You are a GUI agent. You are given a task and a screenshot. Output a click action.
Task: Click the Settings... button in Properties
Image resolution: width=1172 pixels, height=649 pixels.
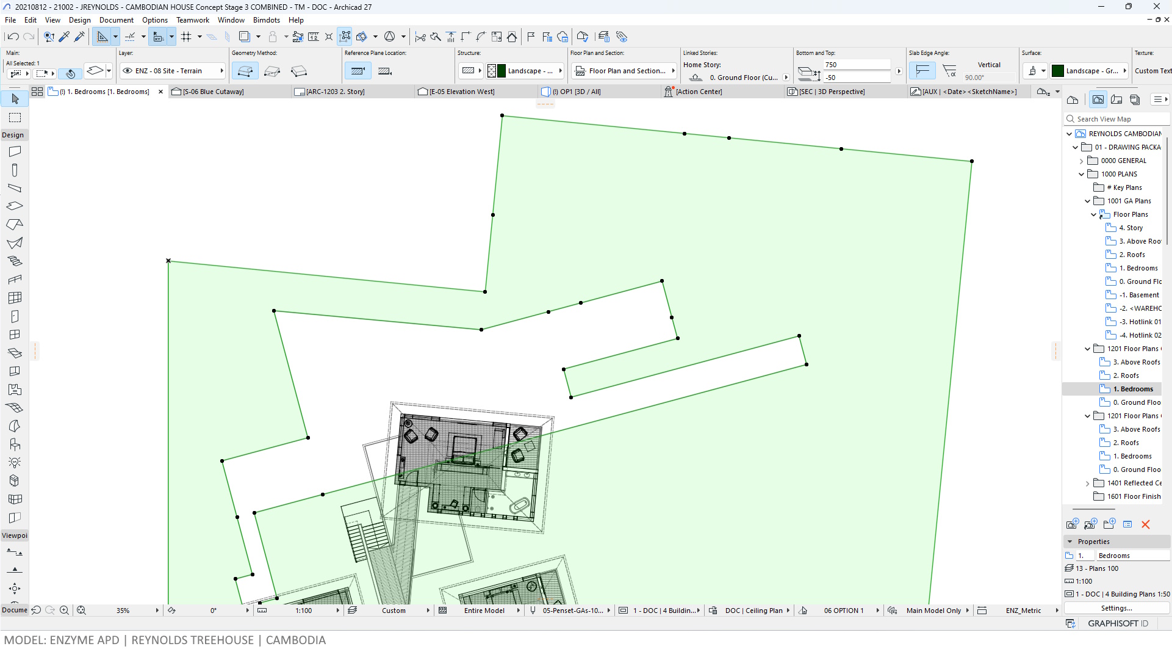(x=1116, y=608)
